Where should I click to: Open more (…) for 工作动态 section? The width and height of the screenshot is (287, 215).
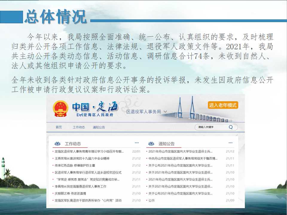(x=137, y=143)
